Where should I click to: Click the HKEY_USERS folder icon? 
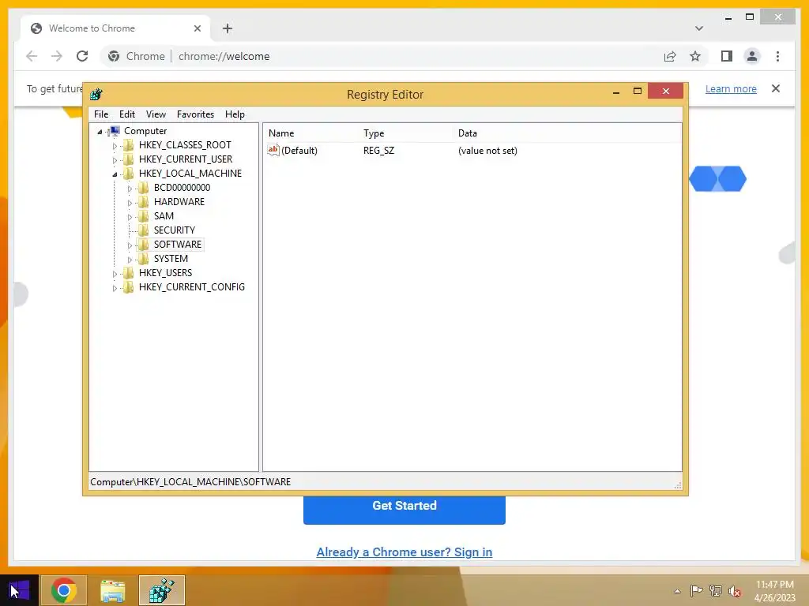point(129,272)
